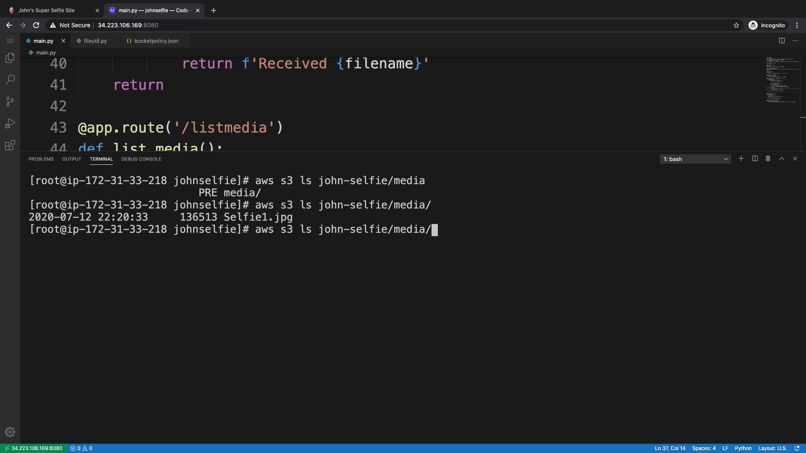The width and height of the screenshot is (806, 453).
Task: Create a new terminal with plus icon
Action: [x=741, y=159]
